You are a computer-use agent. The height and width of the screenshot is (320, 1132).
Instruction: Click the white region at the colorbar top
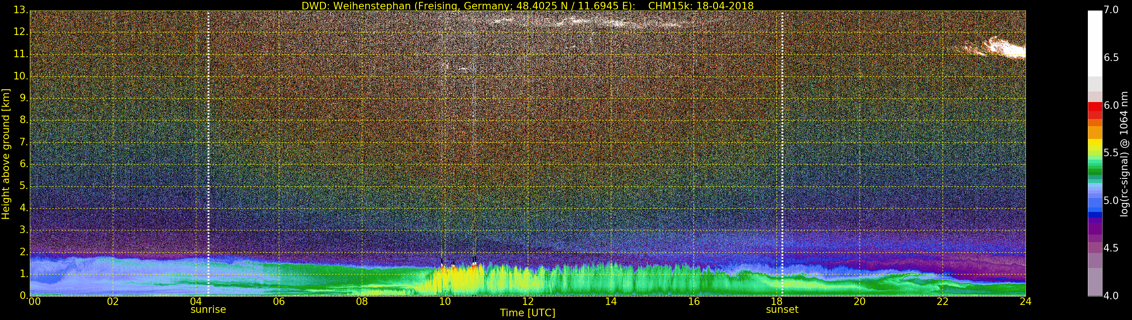[x=1095, y=40]
